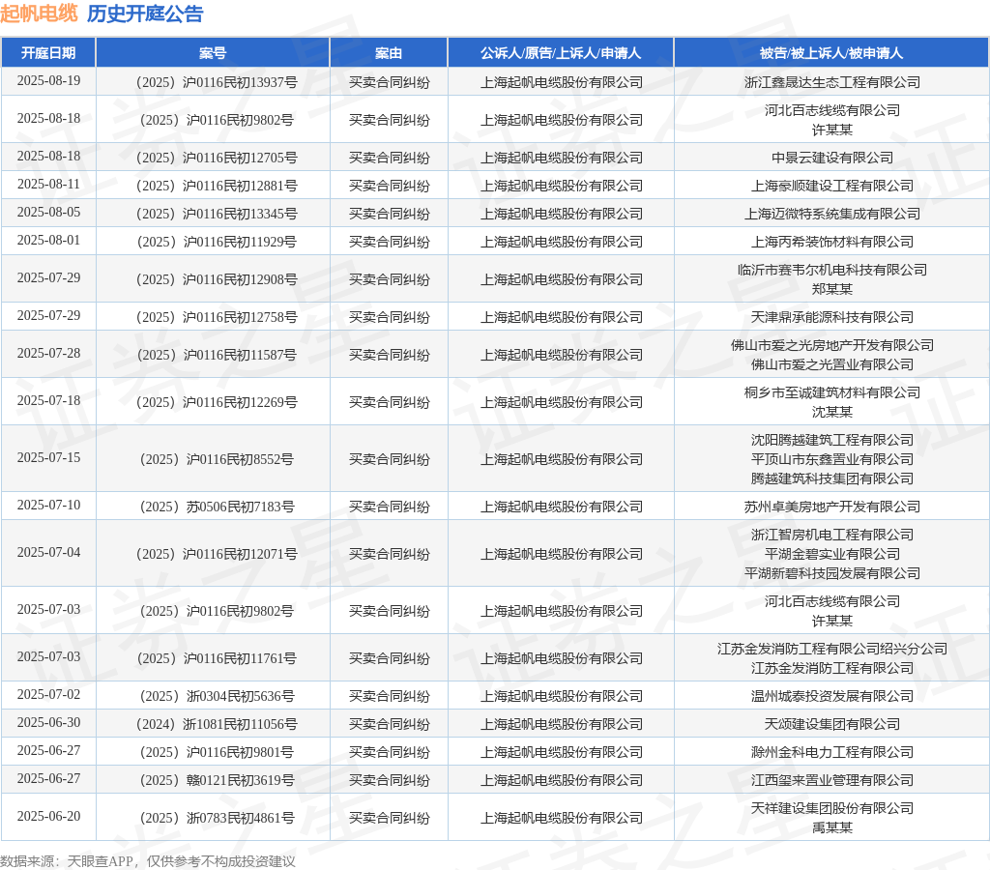Viewport: 990px width, 870px height.
Task: Click defendant 天颂建设集团有限公司
Action: [832, 724]
